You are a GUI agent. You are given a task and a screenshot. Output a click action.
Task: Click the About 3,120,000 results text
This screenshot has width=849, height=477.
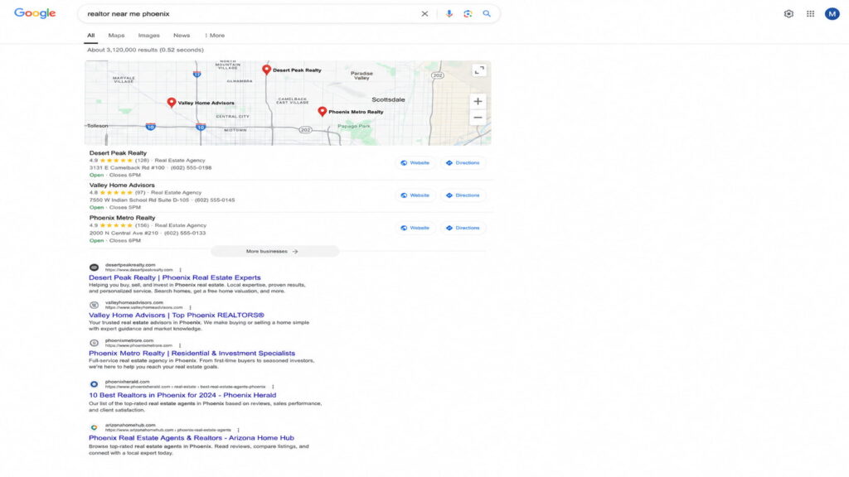146,50
